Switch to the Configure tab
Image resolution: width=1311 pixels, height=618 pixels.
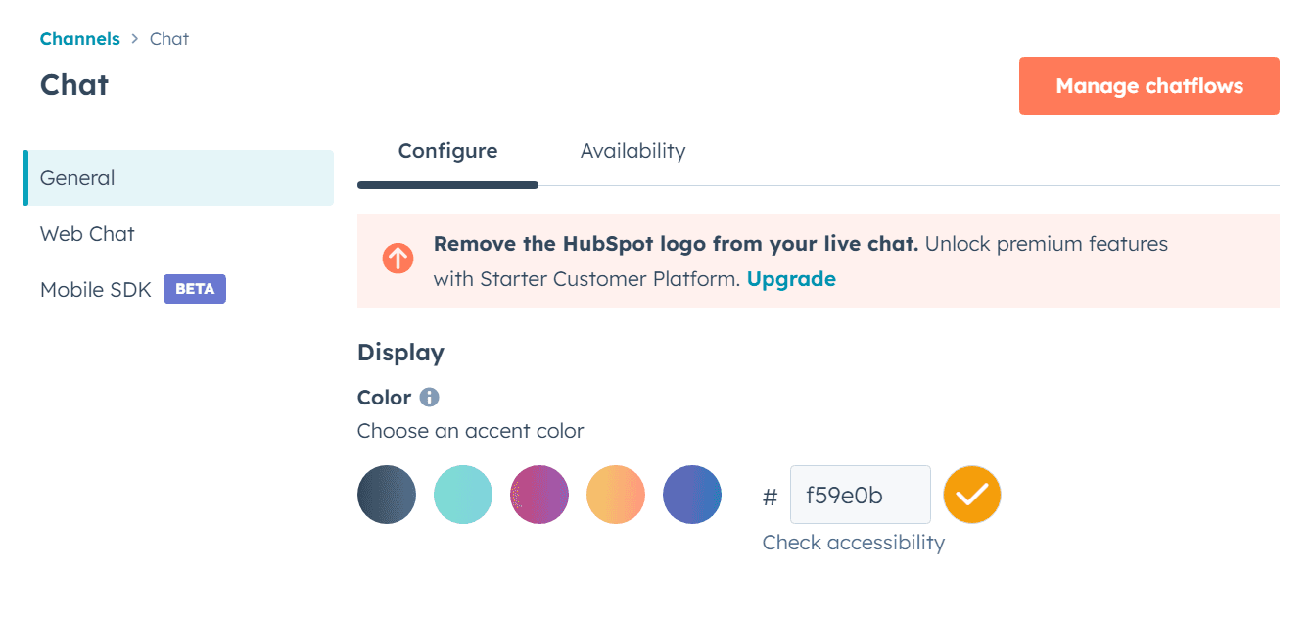[447, 151]
